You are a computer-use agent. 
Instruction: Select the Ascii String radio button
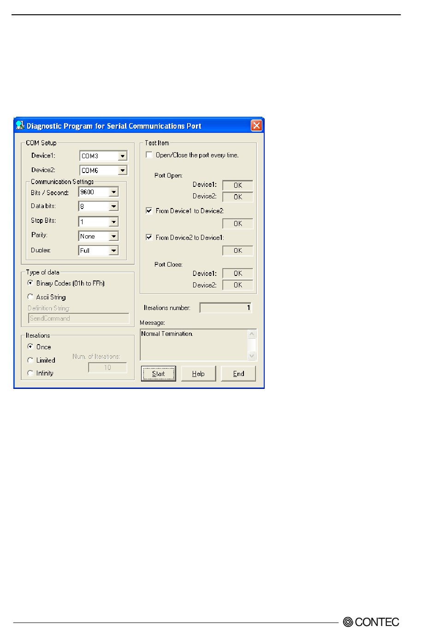[x=30, y=297]
